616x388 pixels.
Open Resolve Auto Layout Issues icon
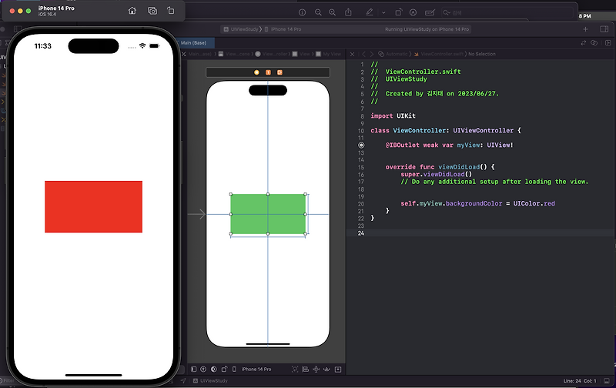(x=326, y=370)
